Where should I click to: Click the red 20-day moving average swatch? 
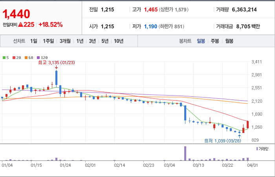14,57
